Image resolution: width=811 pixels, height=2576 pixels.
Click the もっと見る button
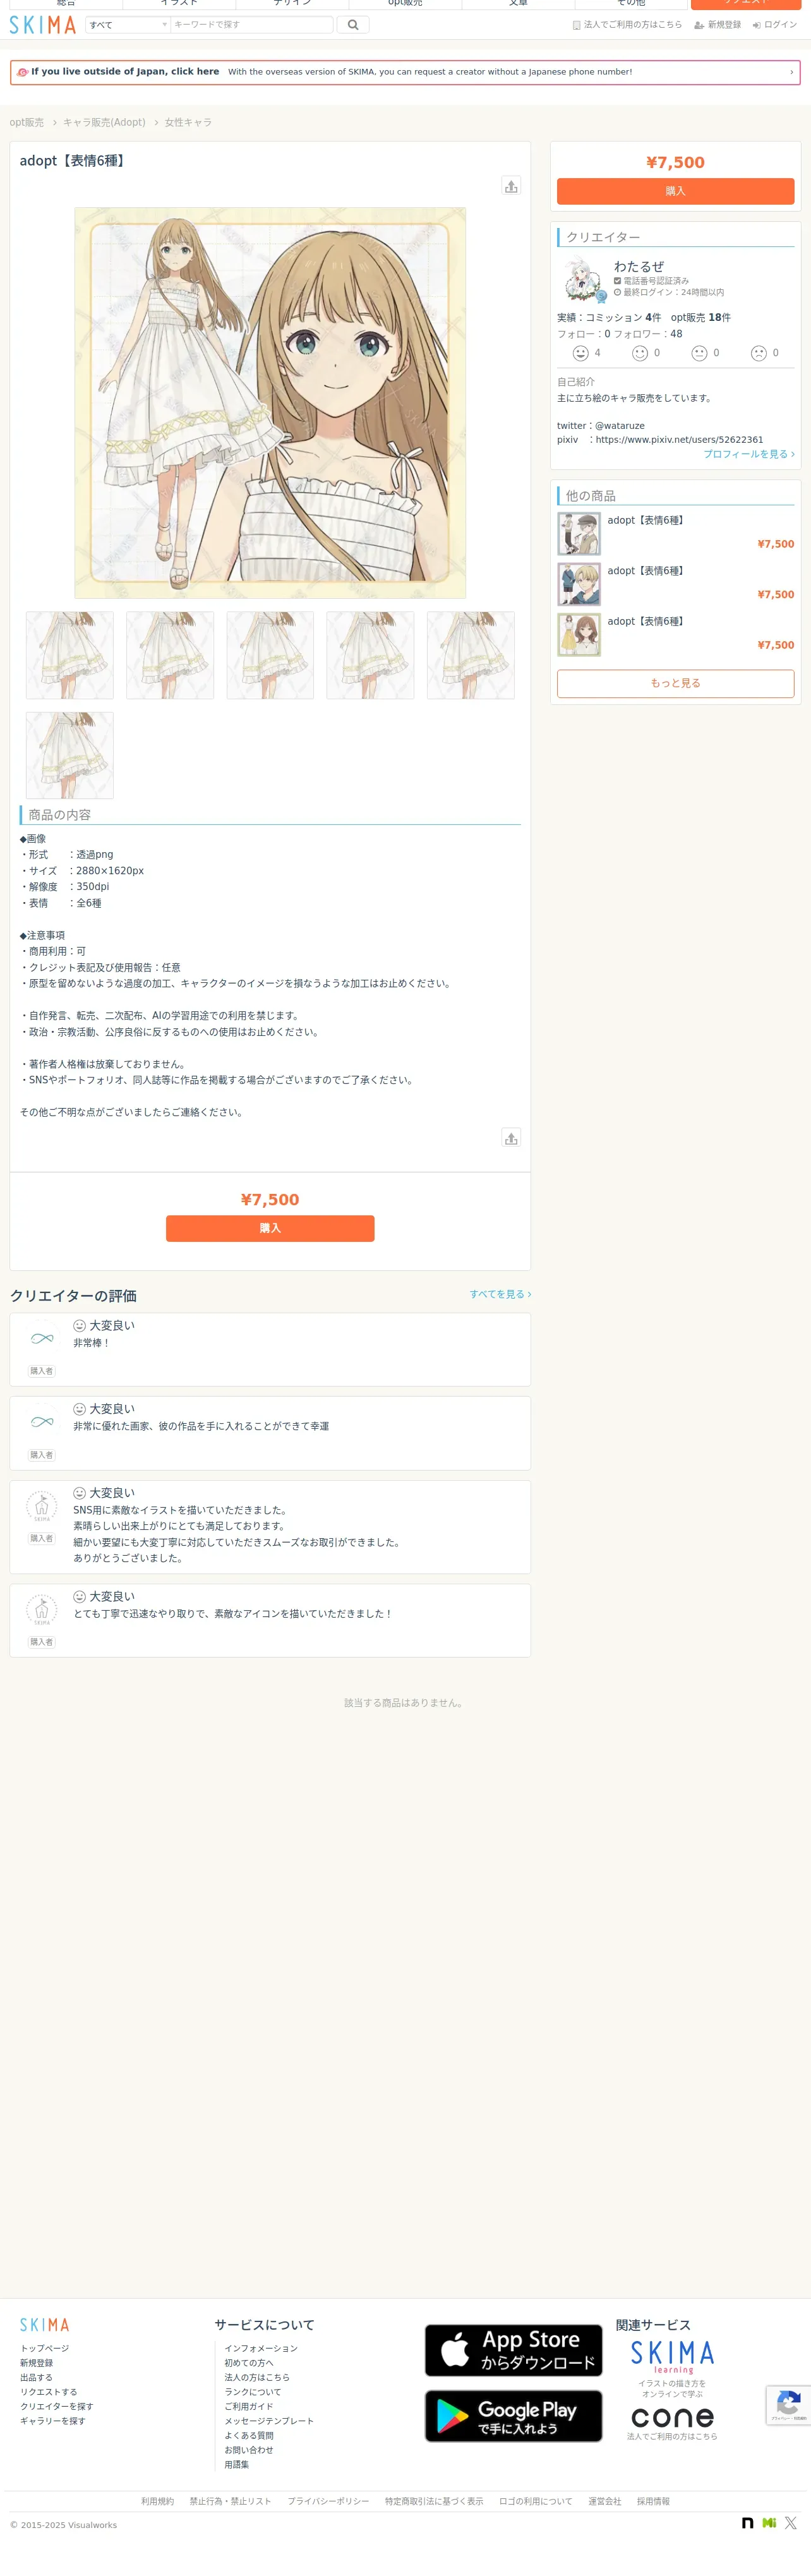pyautogui.click(x=675, y=683)
